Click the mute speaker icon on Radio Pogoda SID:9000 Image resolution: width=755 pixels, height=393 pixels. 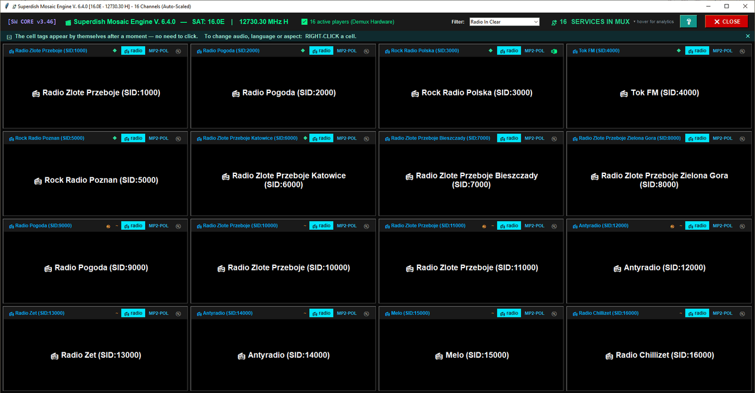tap(178, 226)
